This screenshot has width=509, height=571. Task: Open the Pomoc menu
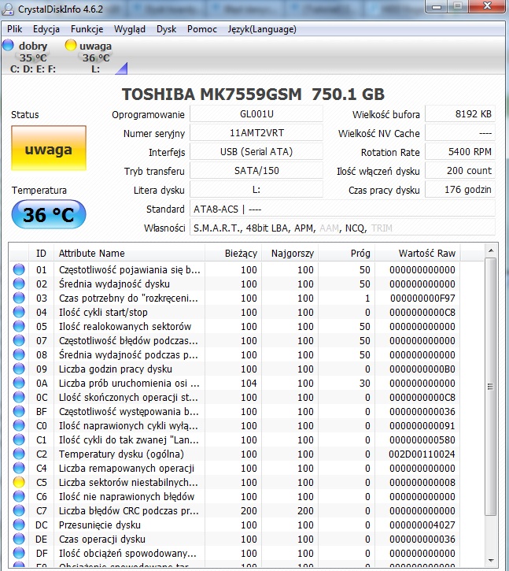click(x=202, y=29)
